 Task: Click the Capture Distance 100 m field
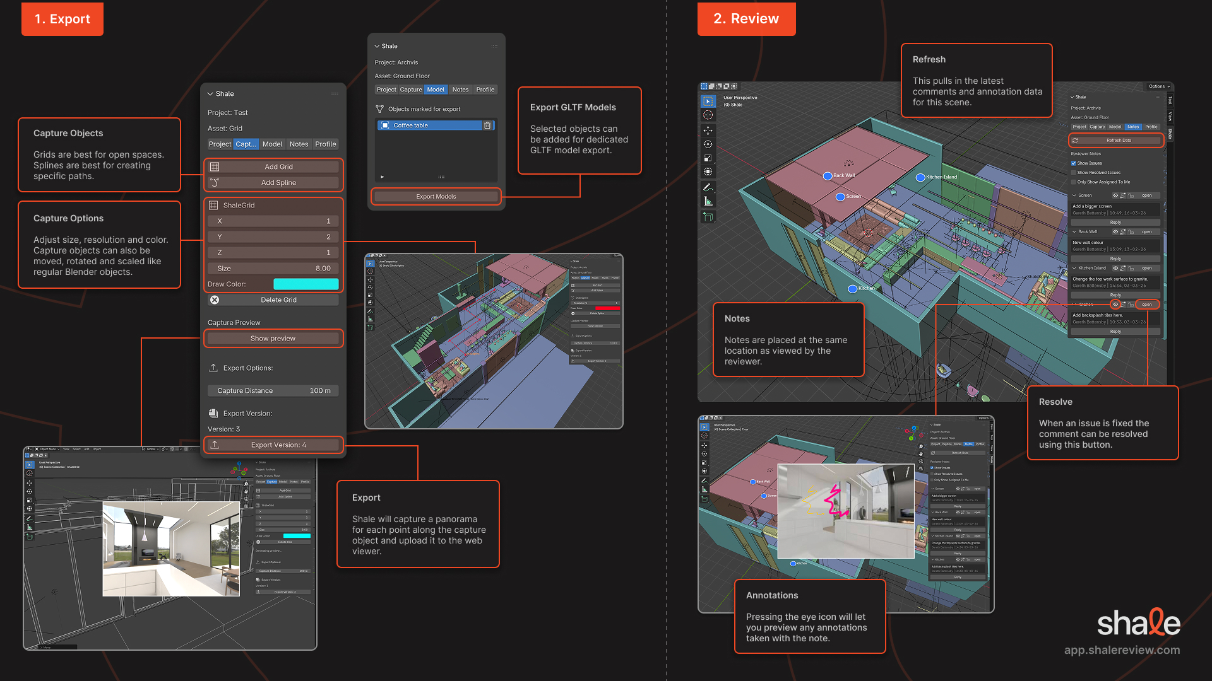point(273,391)
